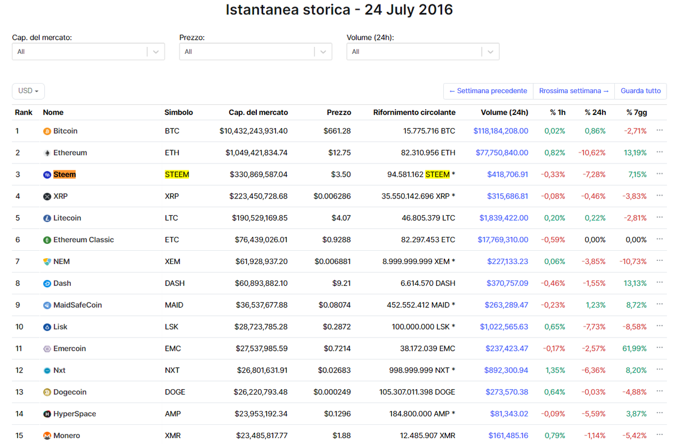
Task: Sort by the % 7gg column header
Action: (x=637, y=112)
